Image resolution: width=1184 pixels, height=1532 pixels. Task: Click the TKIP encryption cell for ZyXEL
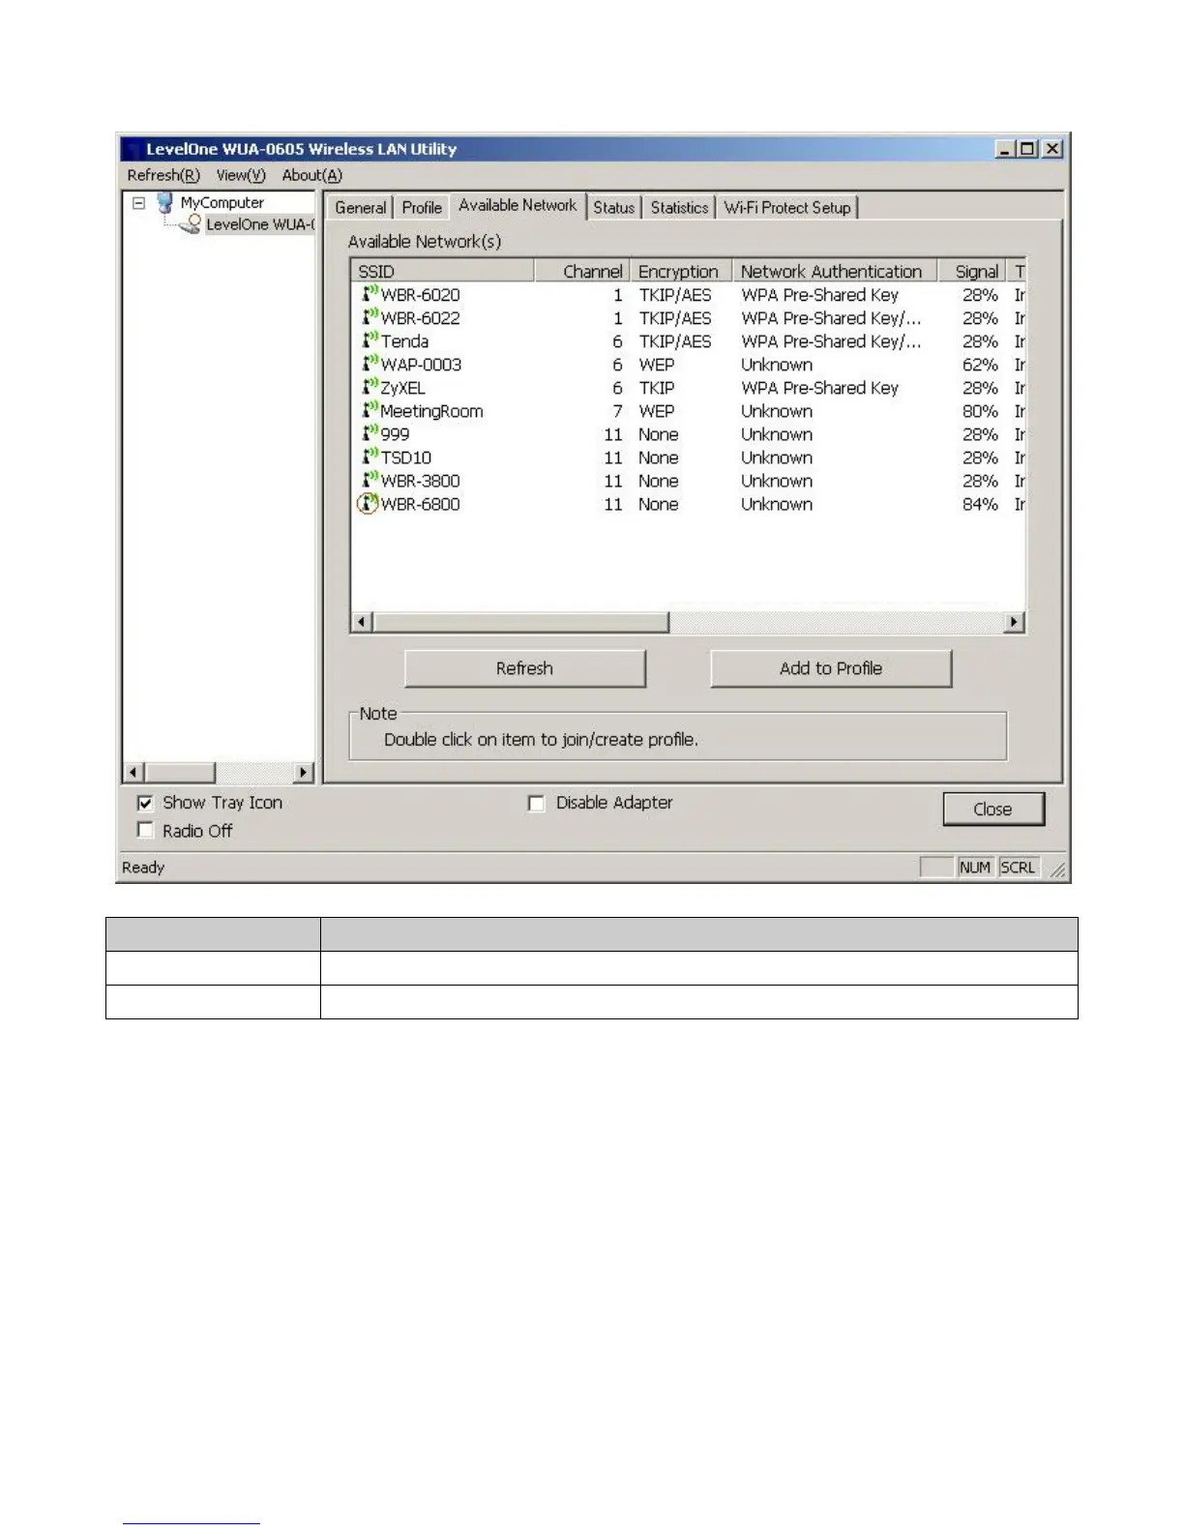point(657,388)
